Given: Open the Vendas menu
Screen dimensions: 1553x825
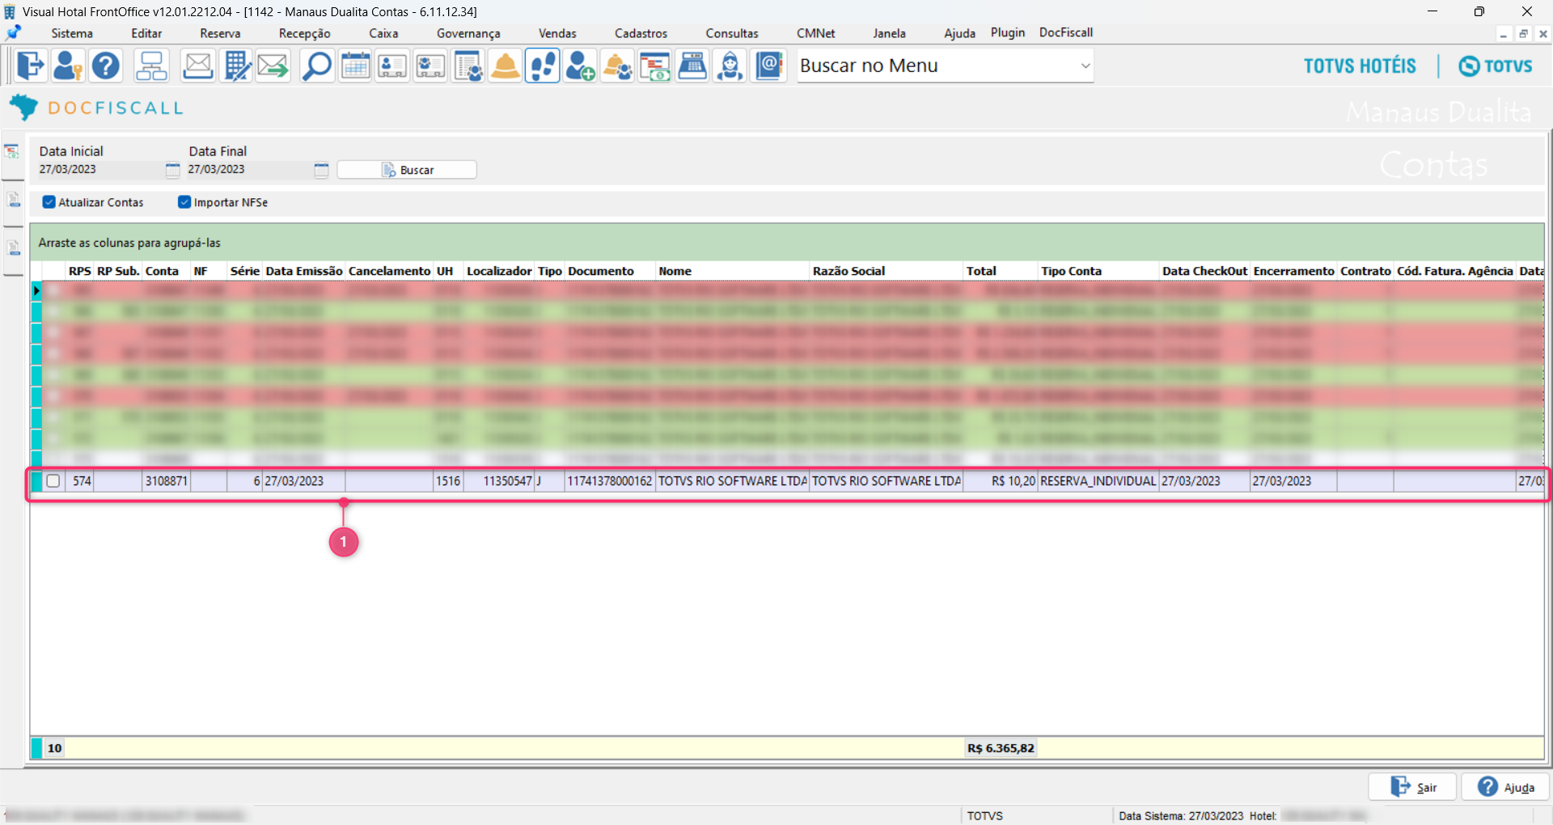Looking at the screenshot, I should point(557,33).
